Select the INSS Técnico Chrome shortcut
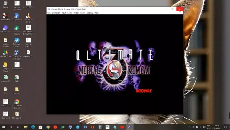The image size is (230, 130). [17, 104]
